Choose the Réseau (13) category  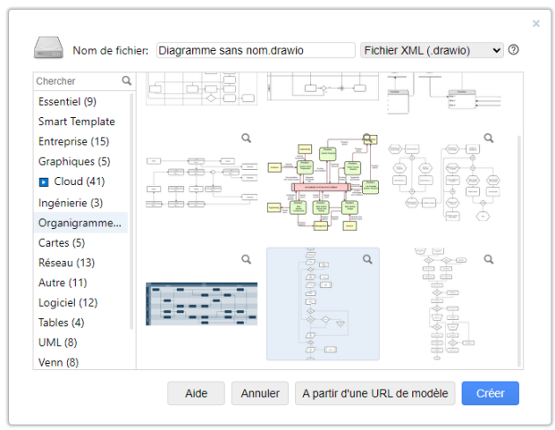point(67,263)
